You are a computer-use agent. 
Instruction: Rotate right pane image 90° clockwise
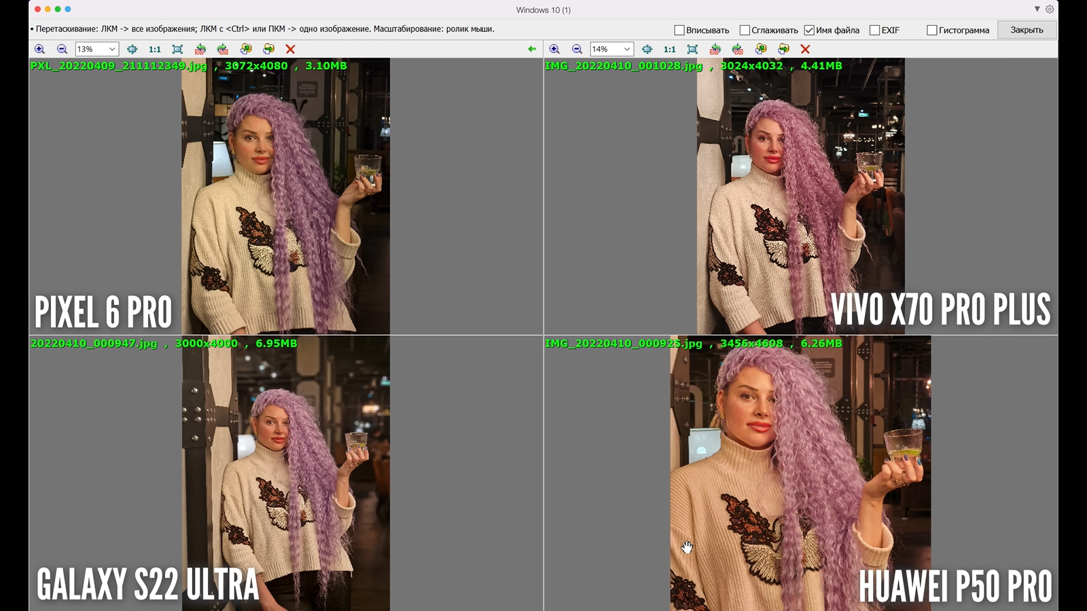(x=738, y=49)
